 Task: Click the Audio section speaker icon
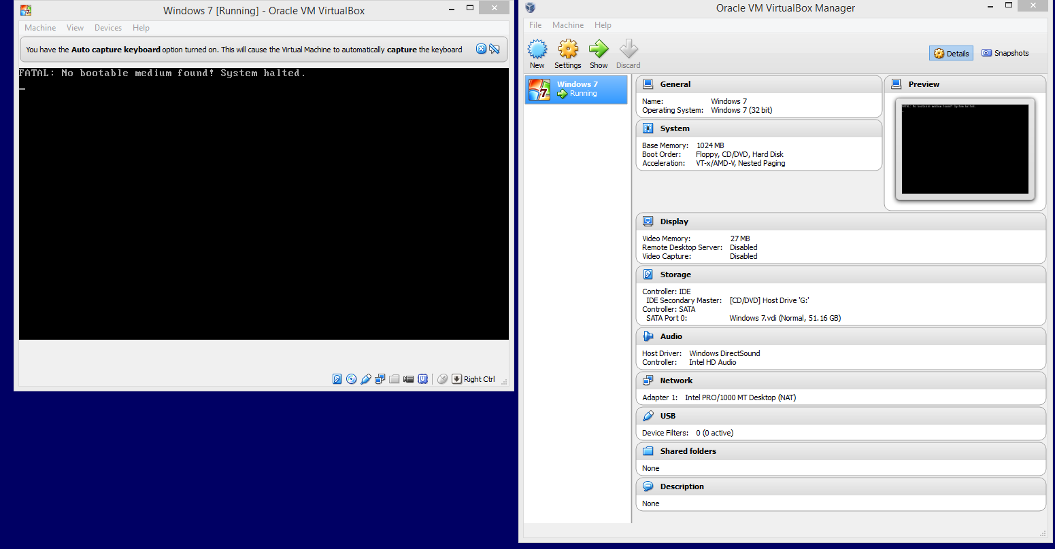pyautogui.click(x=648, y=336)
